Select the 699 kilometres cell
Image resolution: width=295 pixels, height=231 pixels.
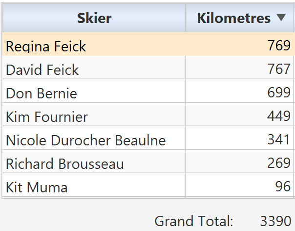(x=279, y=92)
